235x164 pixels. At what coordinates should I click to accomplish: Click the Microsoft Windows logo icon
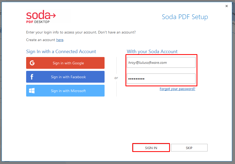[32, 91]
